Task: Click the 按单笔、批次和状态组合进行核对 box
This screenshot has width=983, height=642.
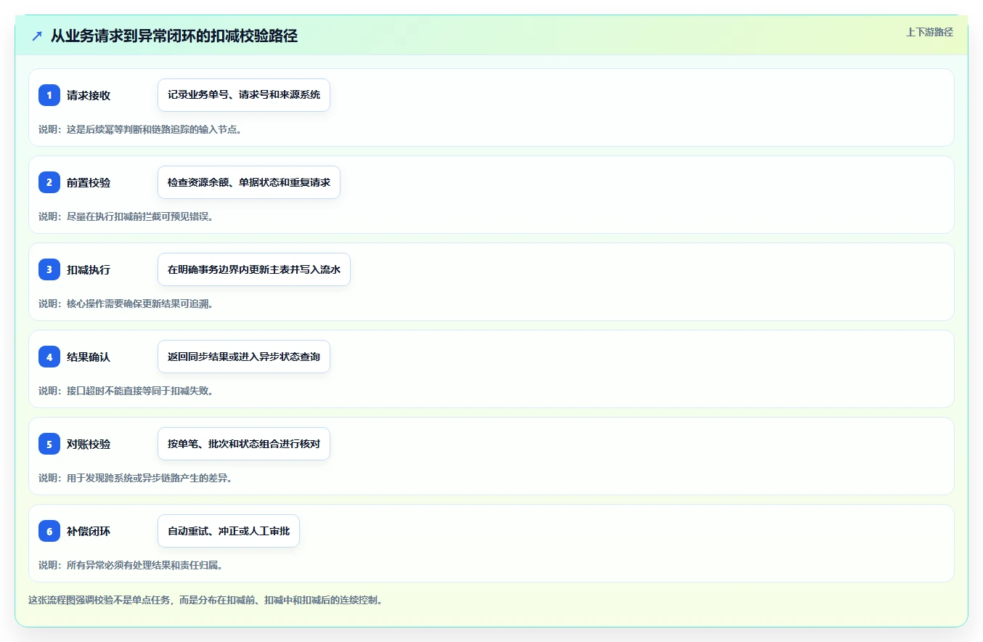Action: pos(244,444)
